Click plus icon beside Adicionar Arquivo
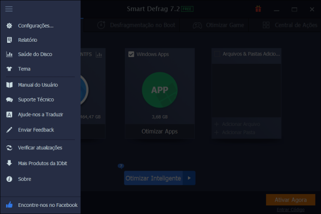Screen dimensions: 321x214 tap(217, 124)
